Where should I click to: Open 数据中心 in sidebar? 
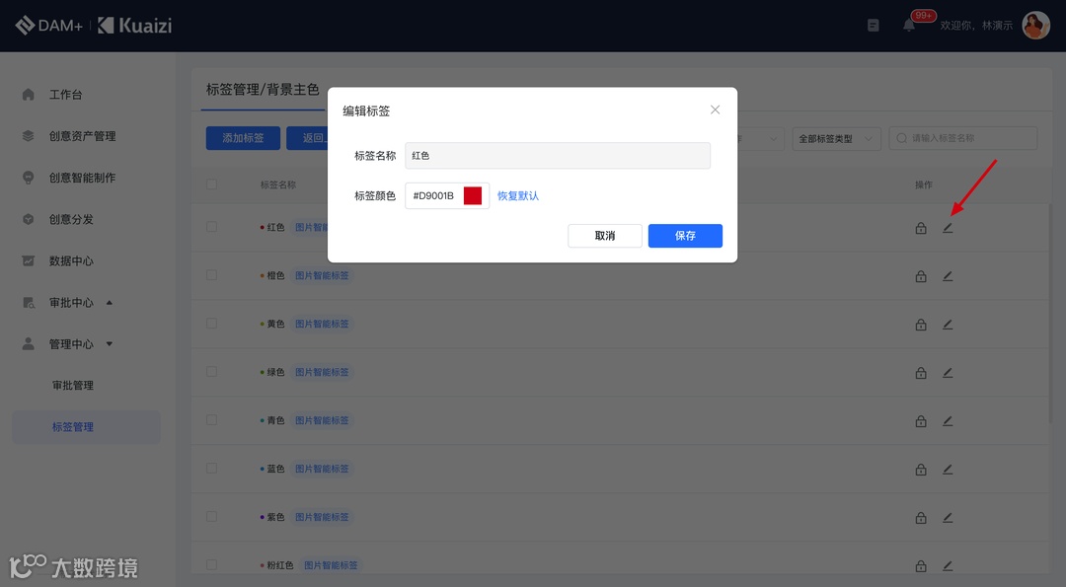(71, 260)
